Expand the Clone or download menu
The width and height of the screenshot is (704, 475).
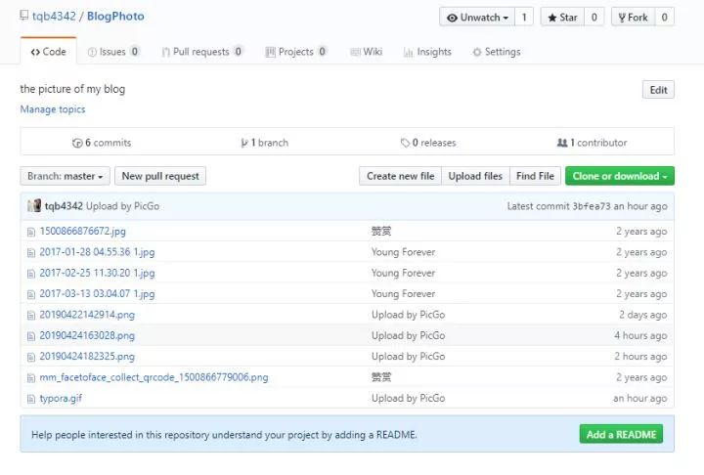click(x=620, y=176)
